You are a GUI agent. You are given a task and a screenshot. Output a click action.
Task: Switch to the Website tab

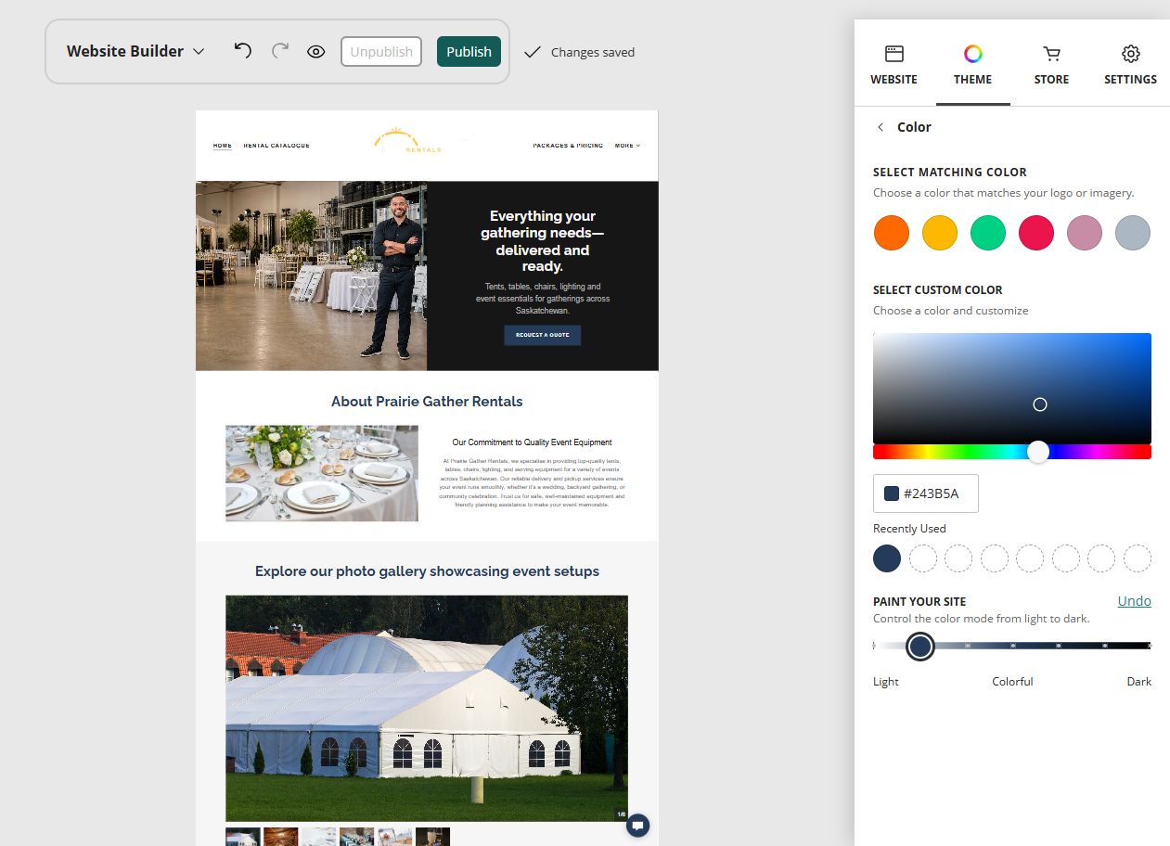pos(894,65)
